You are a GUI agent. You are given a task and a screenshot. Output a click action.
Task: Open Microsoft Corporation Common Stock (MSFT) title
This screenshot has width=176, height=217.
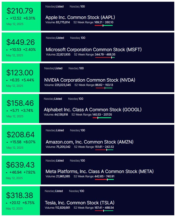(94, 49)
